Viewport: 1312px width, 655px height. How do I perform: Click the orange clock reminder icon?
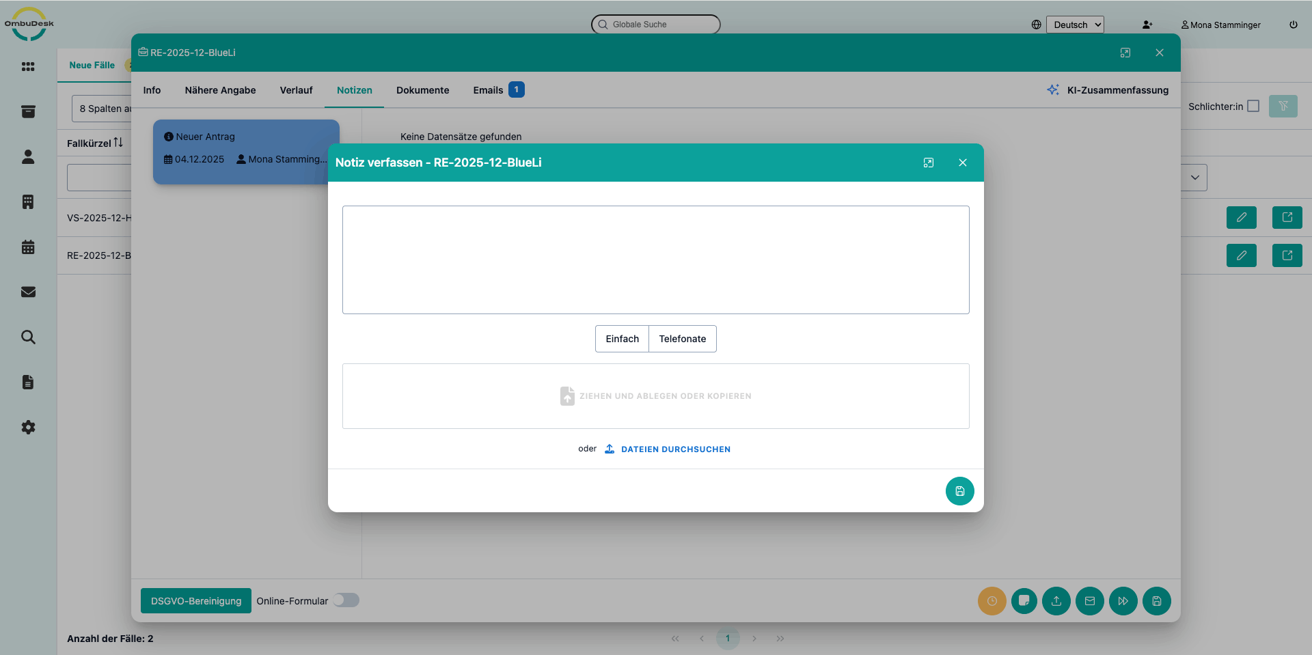pos(992,601)
